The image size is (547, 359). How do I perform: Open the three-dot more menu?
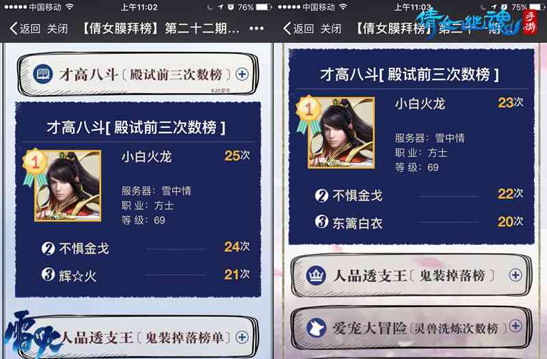coord(256,28)
